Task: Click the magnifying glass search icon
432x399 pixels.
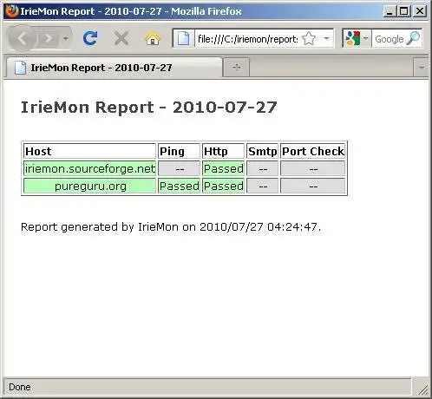Action: coord(414,39)
